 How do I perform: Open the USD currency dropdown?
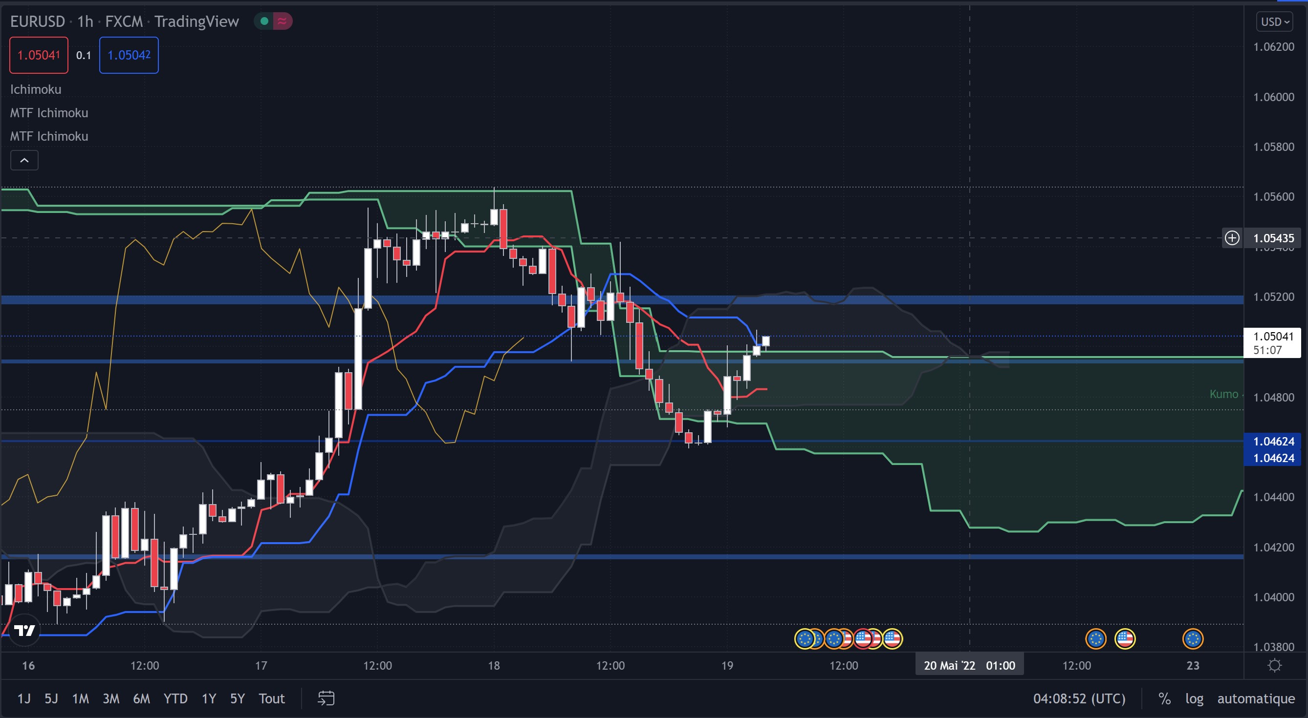coord(1274,22)
